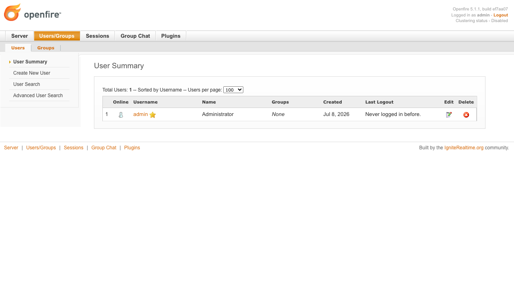Image resolution: width=514 pixels, height=289 pixels.
Task: Click the Created column header
Action: click(332, 102)
